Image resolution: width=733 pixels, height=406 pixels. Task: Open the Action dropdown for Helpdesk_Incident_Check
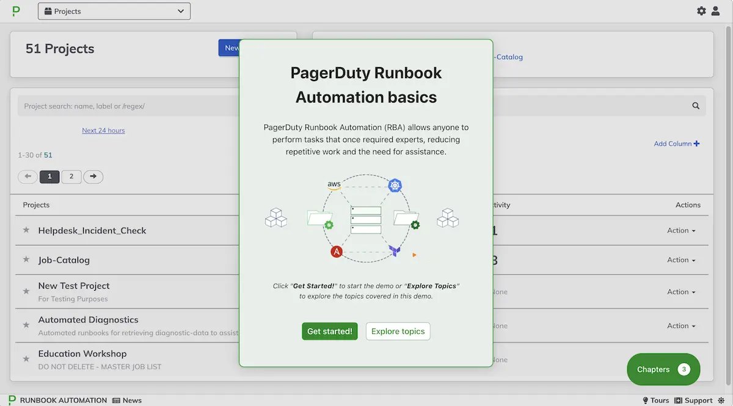point(680,231)
